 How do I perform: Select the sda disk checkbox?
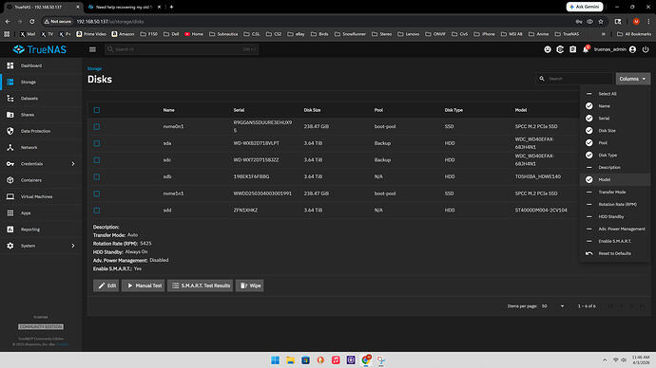(97, 143)
